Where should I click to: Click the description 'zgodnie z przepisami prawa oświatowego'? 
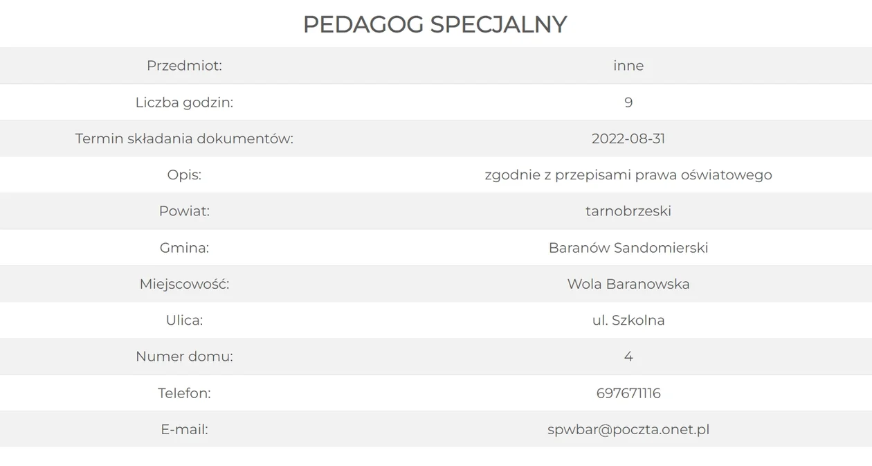[x=628, y=175]
